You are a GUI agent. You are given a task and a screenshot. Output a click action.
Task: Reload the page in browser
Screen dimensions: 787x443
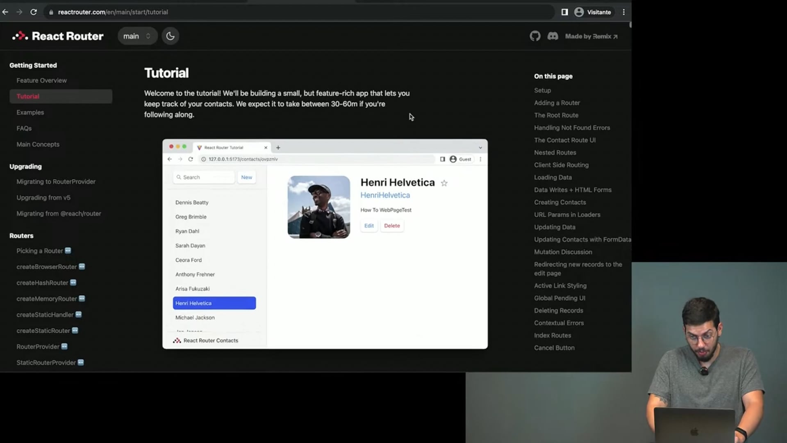point(34,12)
